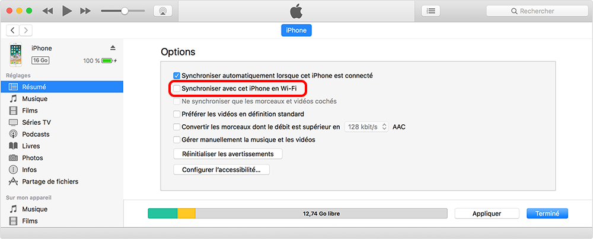Viewport: 593px width, 239px height.
Task: Click the forward navigation chevron
Action: click(26, 30)
